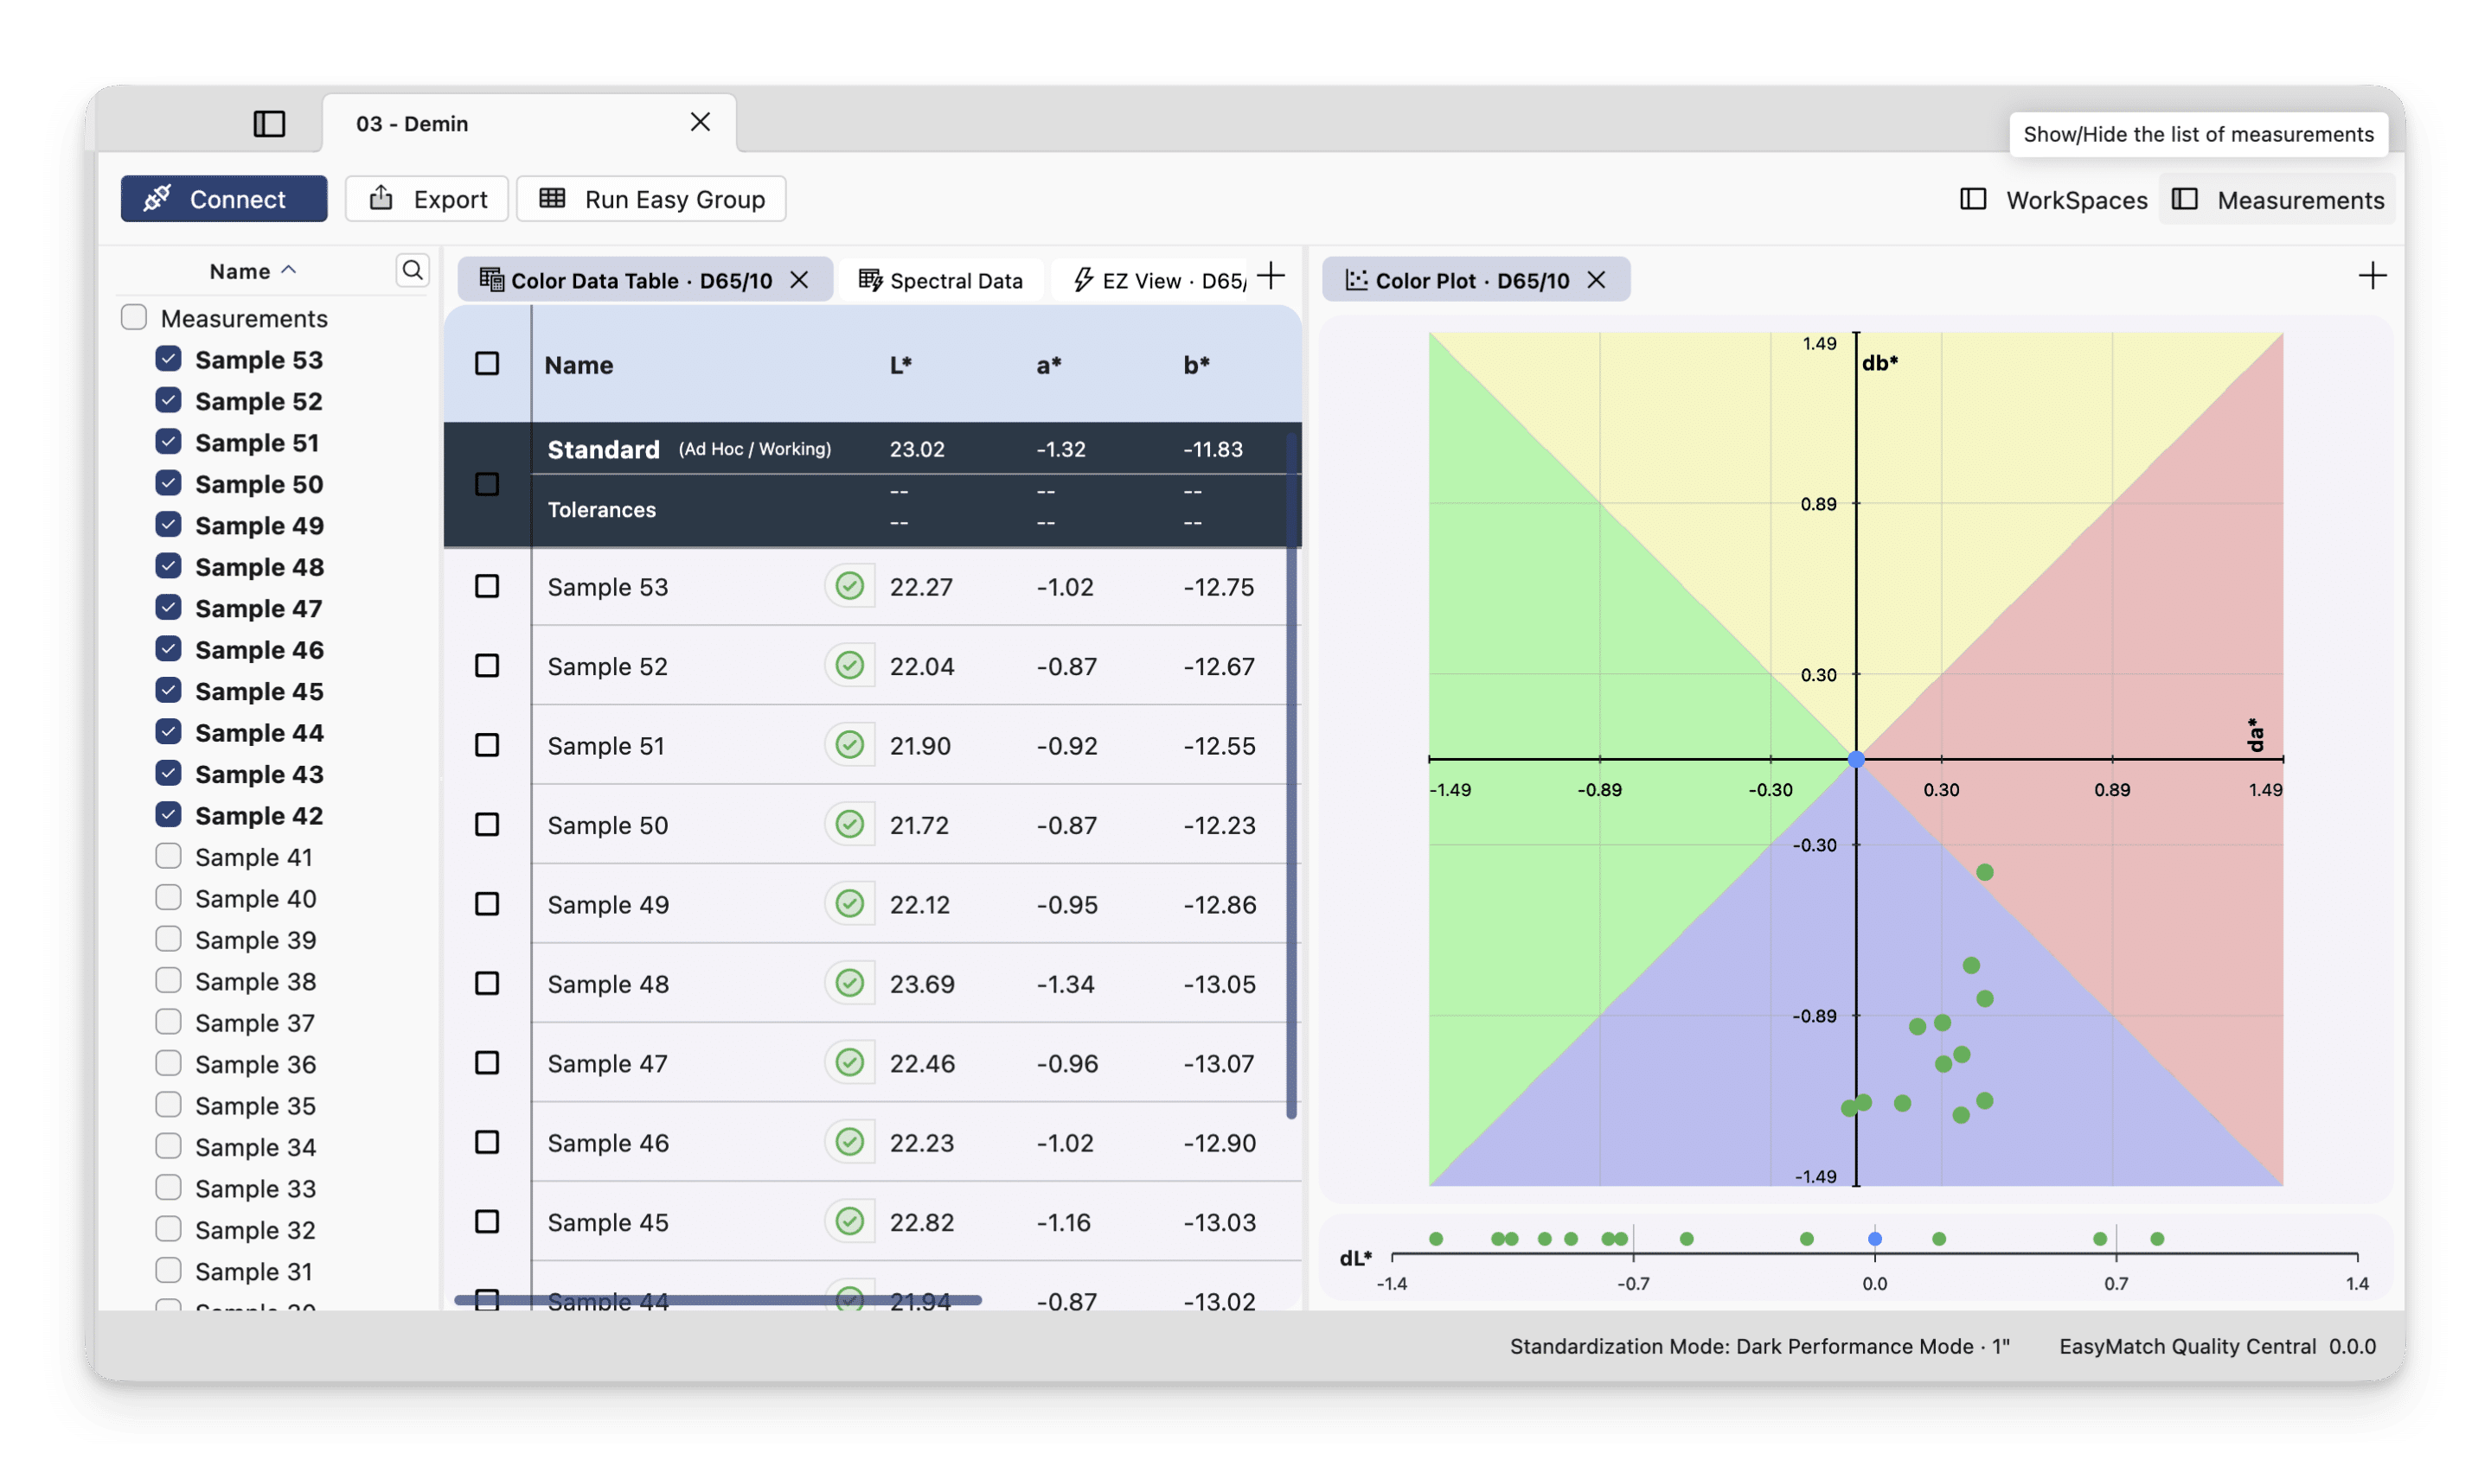Click Sample 53 pass status checkmark
The width and height of the screenshot is (2491, 1466).
[849, 587]
